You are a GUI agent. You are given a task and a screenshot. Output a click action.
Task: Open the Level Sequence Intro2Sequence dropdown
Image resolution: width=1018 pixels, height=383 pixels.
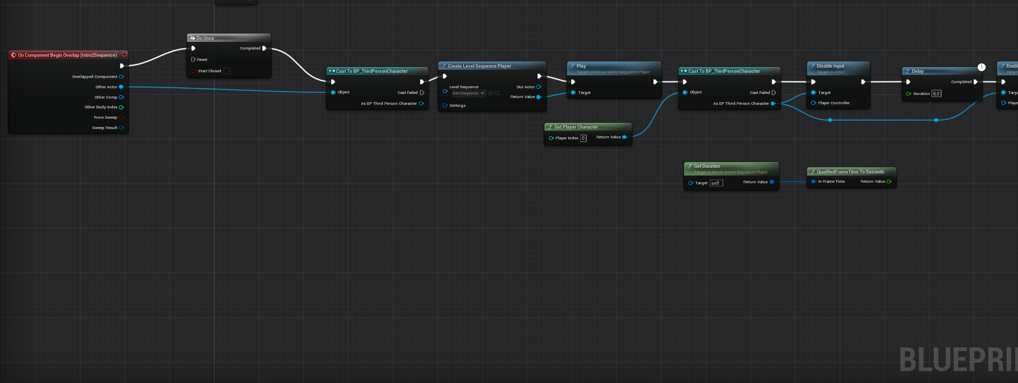coord(468,93)
